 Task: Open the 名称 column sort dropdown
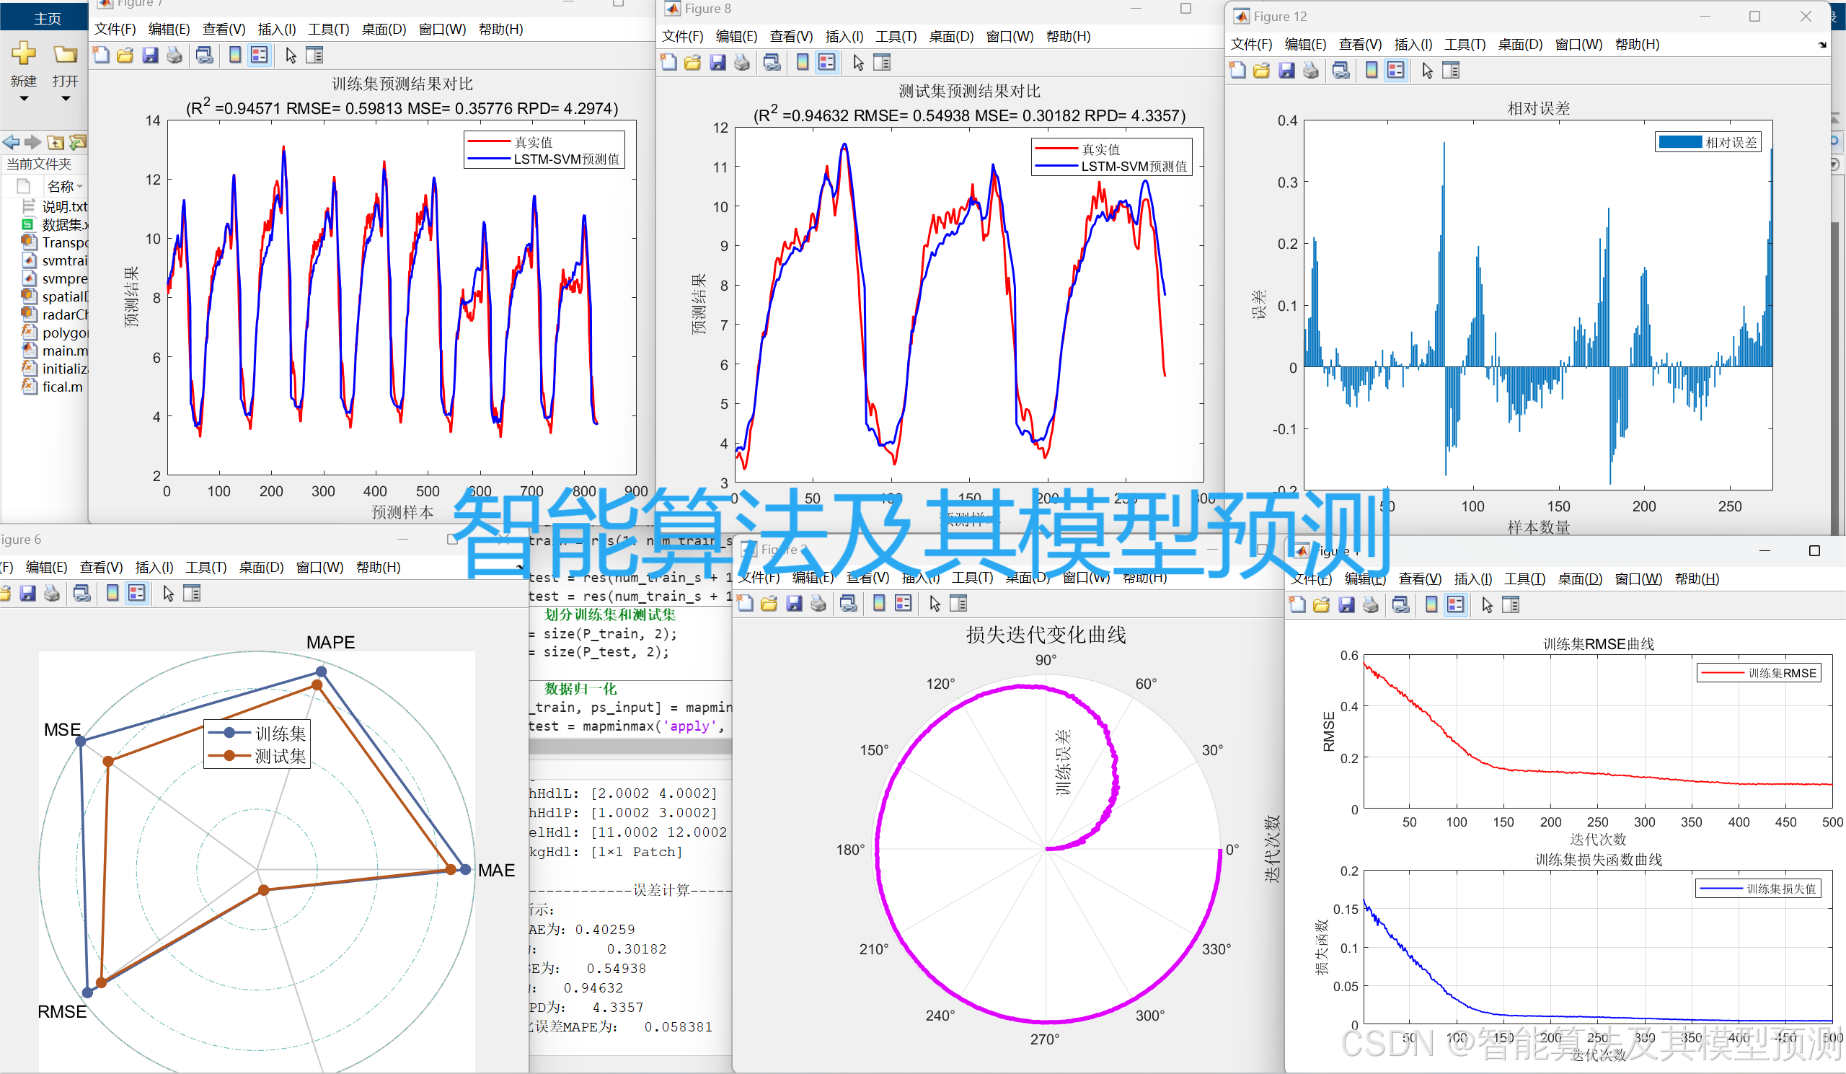click(x=81, y=186)
